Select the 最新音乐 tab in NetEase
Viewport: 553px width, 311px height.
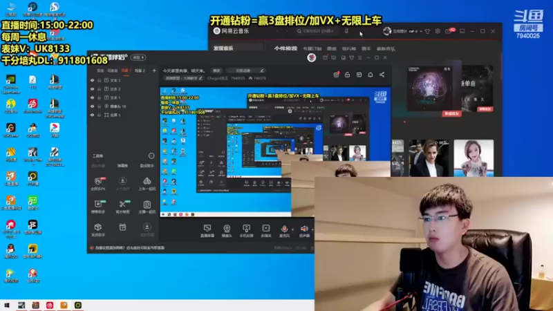pos(386,48)
